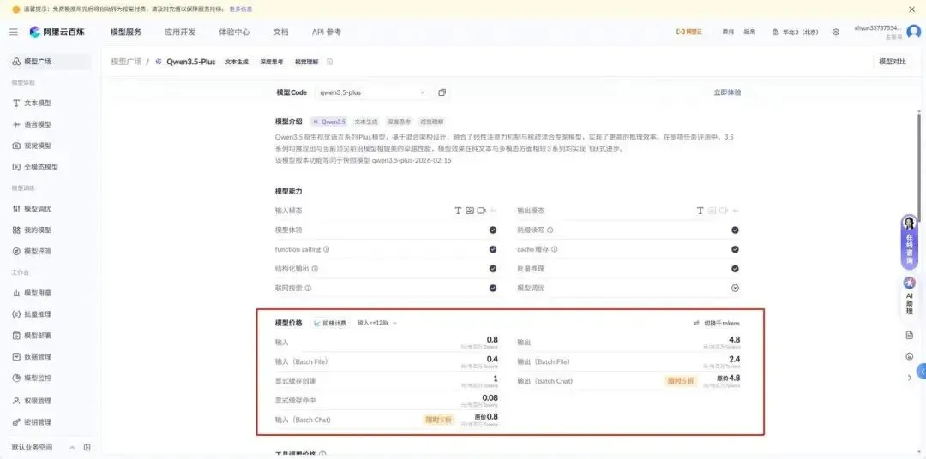The image size is (926, 459).
Task: Click the text input modality icon
Action: (458, 211)
